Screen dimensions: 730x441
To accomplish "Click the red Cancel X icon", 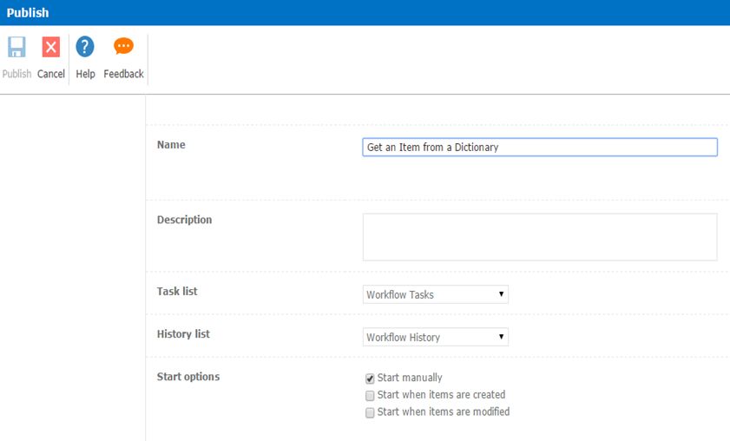I will 51,48.
